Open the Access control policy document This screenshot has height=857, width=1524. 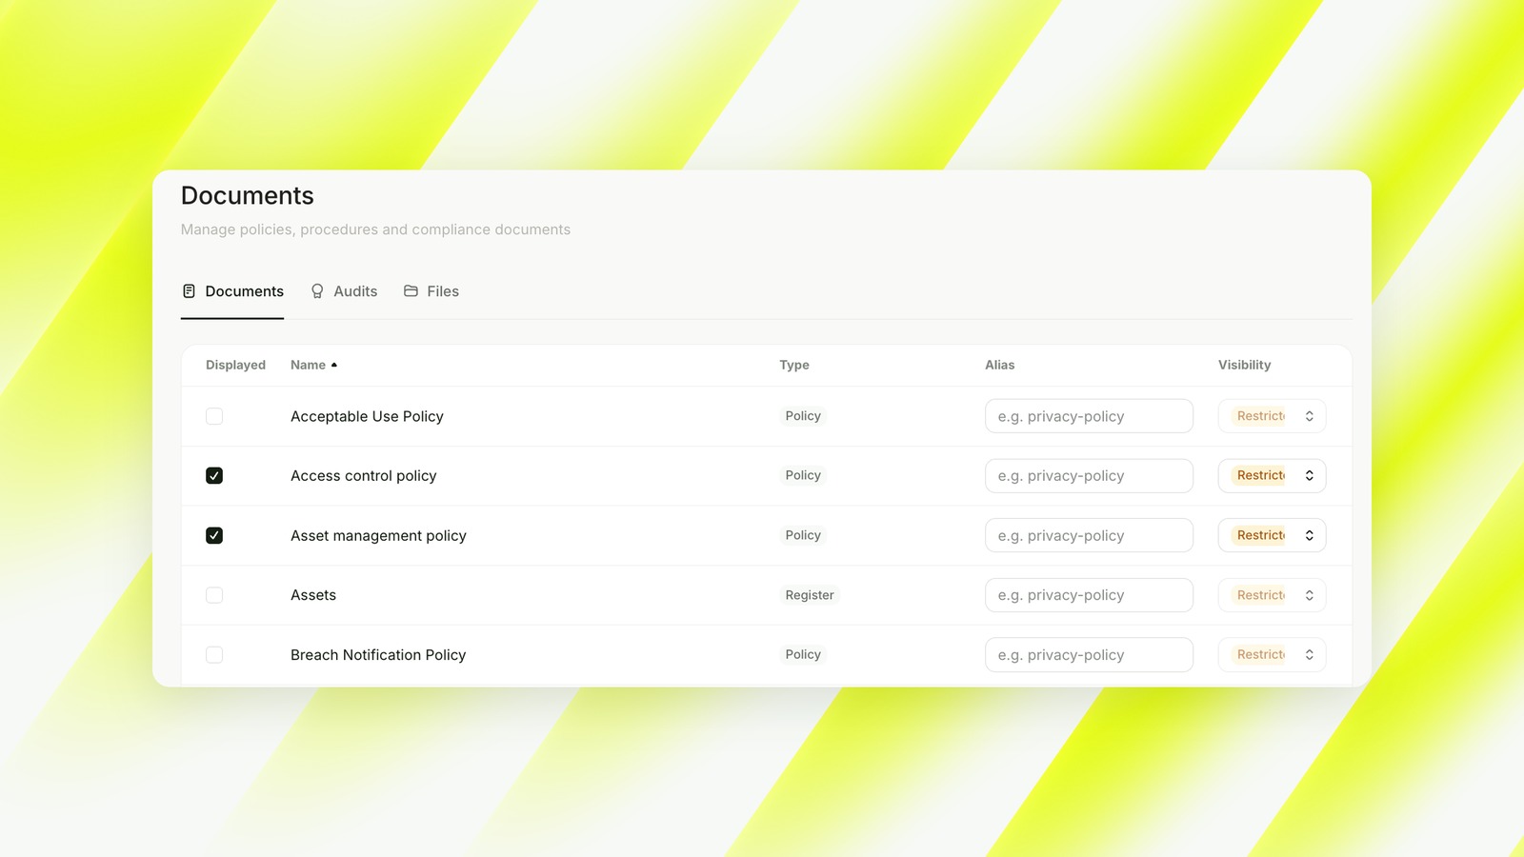point(363,476)
